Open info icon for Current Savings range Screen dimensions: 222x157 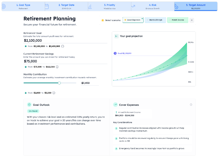coord(57,67)
